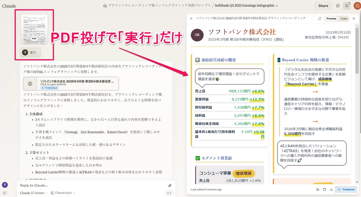Click the 2. 主要ポイント list heading
This screenshot has width=361, height=197.
(x=37, y=152)
